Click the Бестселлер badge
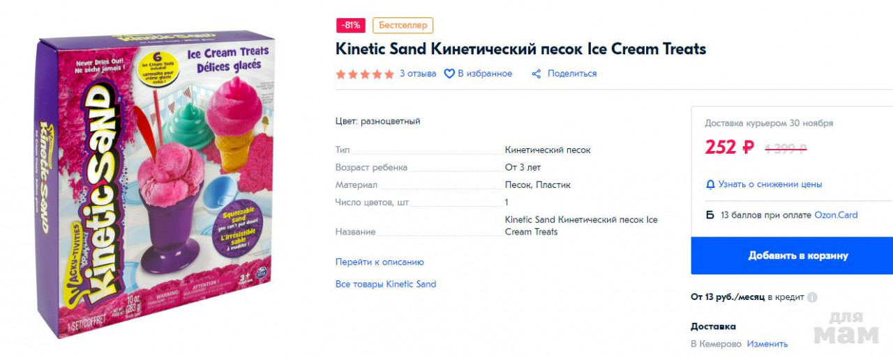The image size is (893, 357). 403,26
